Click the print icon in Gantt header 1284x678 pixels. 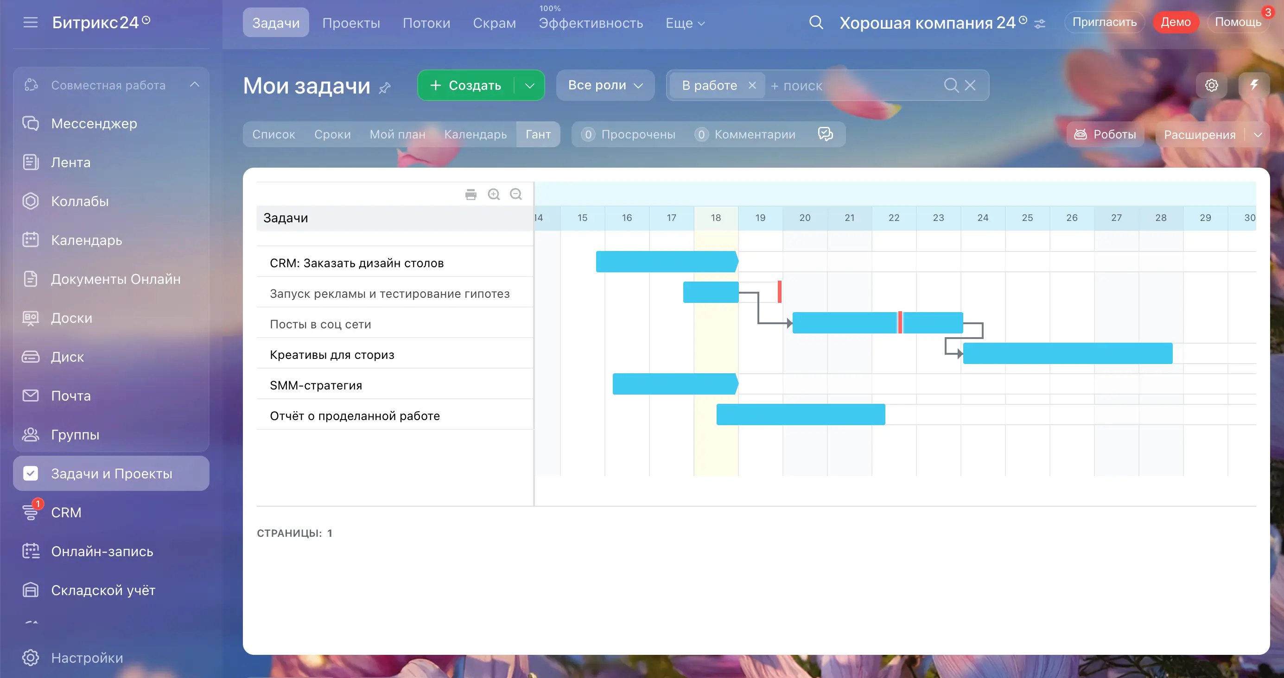point(470,195)
